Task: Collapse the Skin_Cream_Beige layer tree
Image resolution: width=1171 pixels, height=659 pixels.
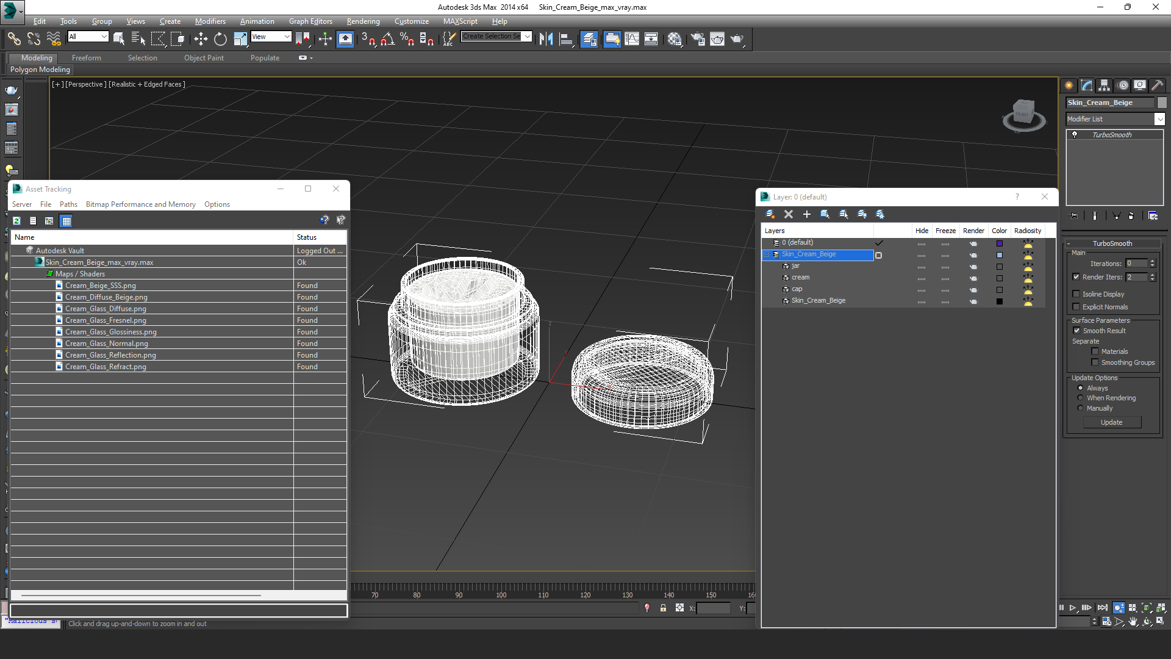Action: [767, 254]
